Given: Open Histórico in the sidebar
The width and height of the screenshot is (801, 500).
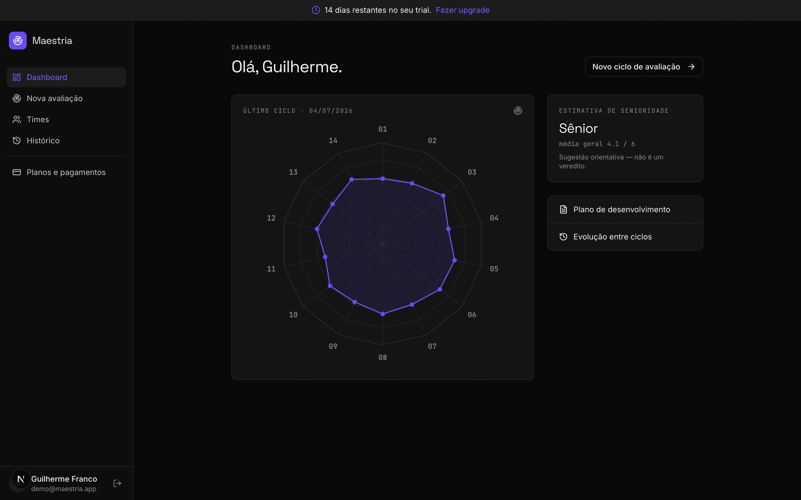Looking at the screenshot, I should pyautogui.click(x=66, y=141).
